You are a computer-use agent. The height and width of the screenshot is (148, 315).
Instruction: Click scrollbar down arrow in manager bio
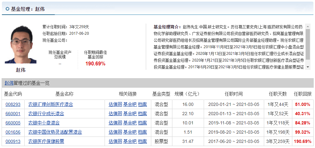pyautogui.click(x=308, y=68)
